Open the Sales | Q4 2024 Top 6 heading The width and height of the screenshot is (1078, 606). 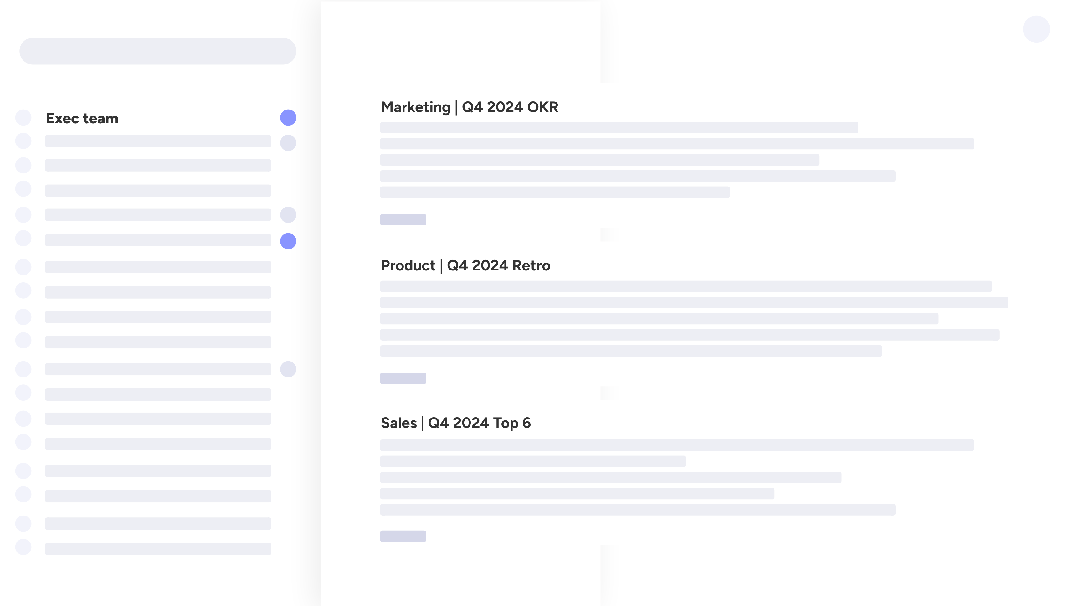coord(455,423)
